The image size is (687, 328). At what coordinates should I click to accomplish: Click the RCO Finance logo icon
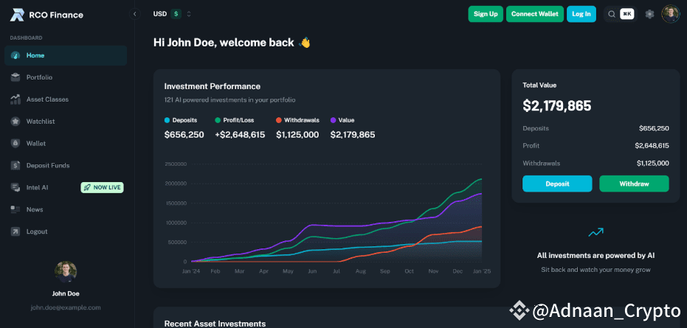pyautogui.click(x=17, y=14)
